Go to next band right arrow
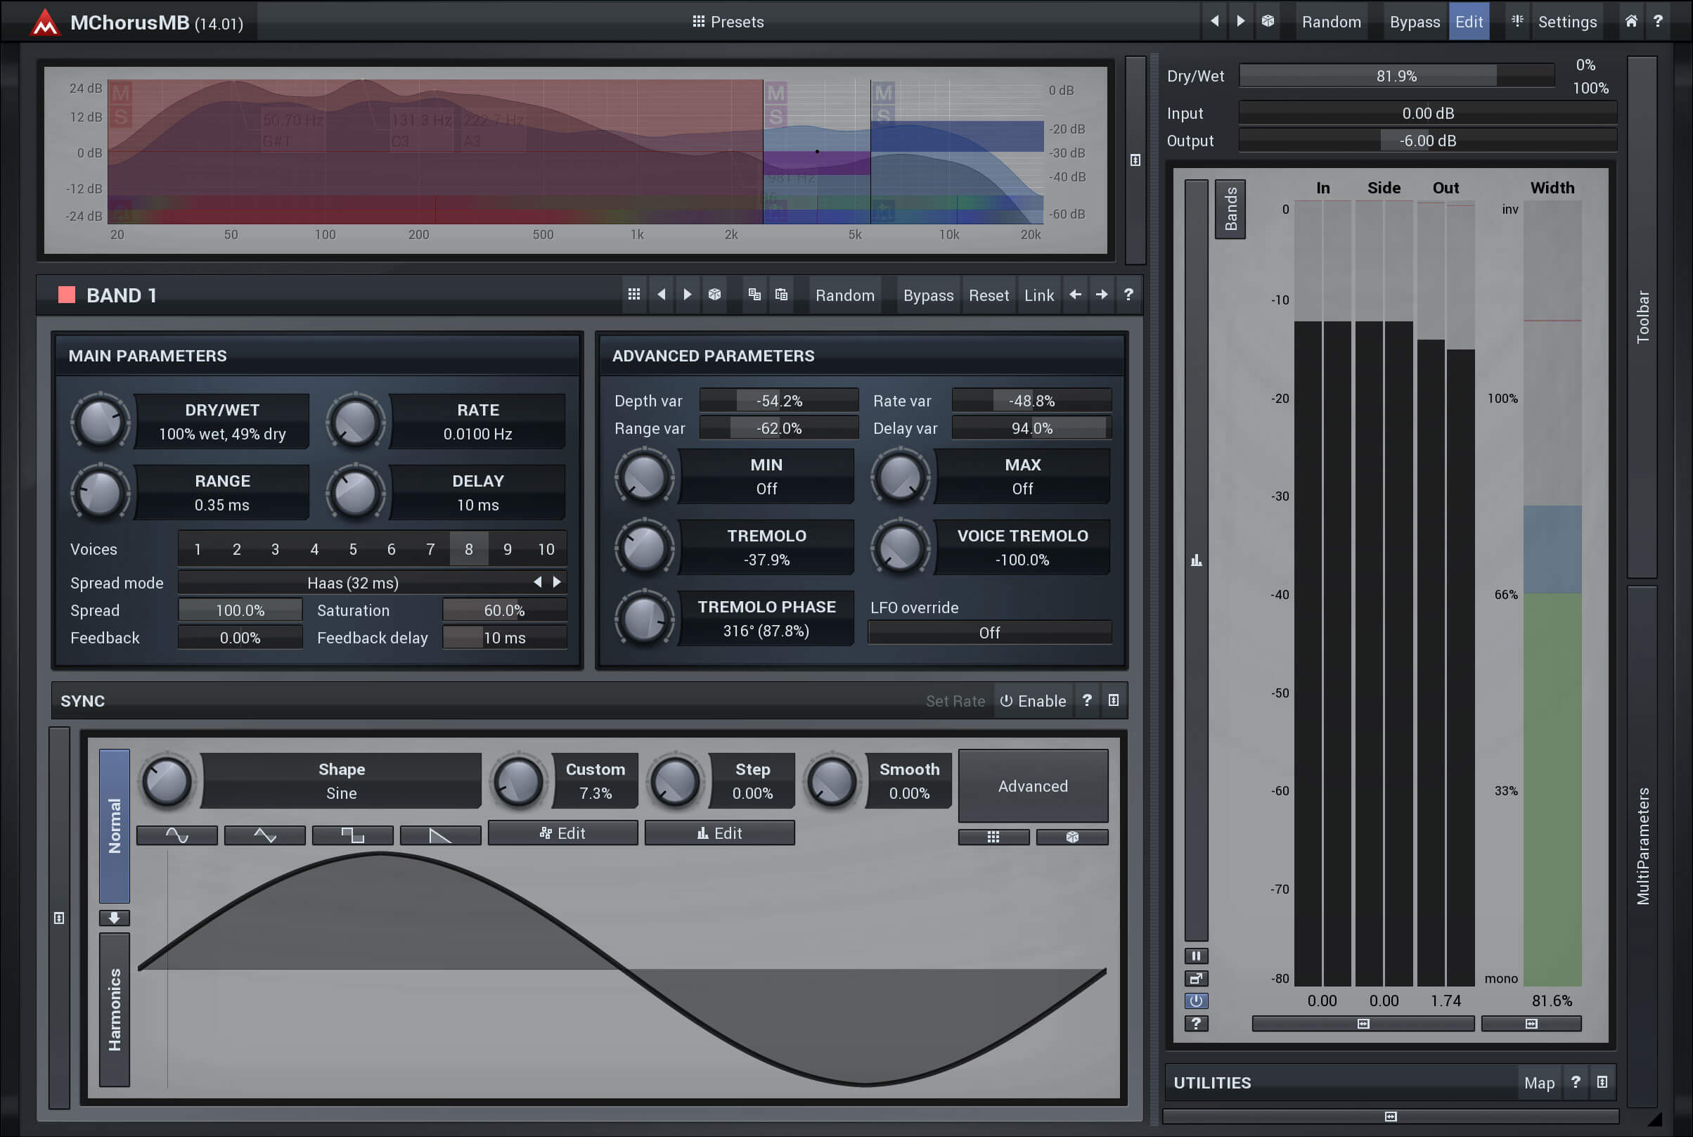The height and width of the screenshot is (1137, 1693). tap(1101, 295)
